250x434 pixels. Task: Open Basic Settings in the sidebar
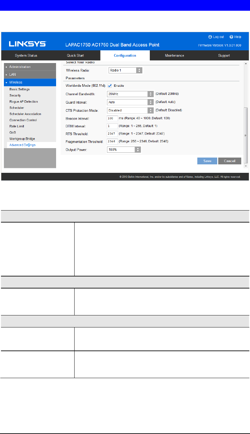pos(19,89)
